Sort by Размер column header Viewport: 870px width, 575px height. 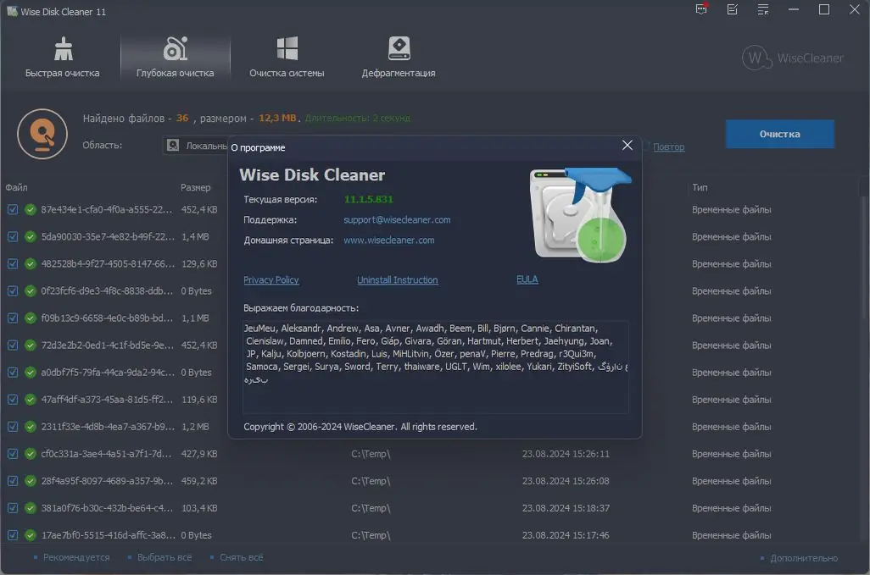(195, 187)
